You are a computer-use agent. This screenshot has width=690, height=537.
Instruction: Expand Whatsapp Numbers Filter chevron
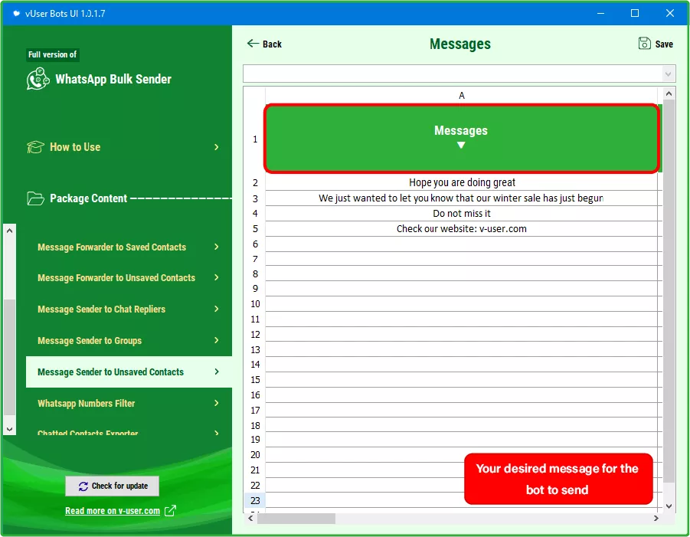(217, 403)
